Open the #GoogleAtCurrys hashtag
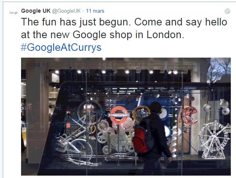 61,47
